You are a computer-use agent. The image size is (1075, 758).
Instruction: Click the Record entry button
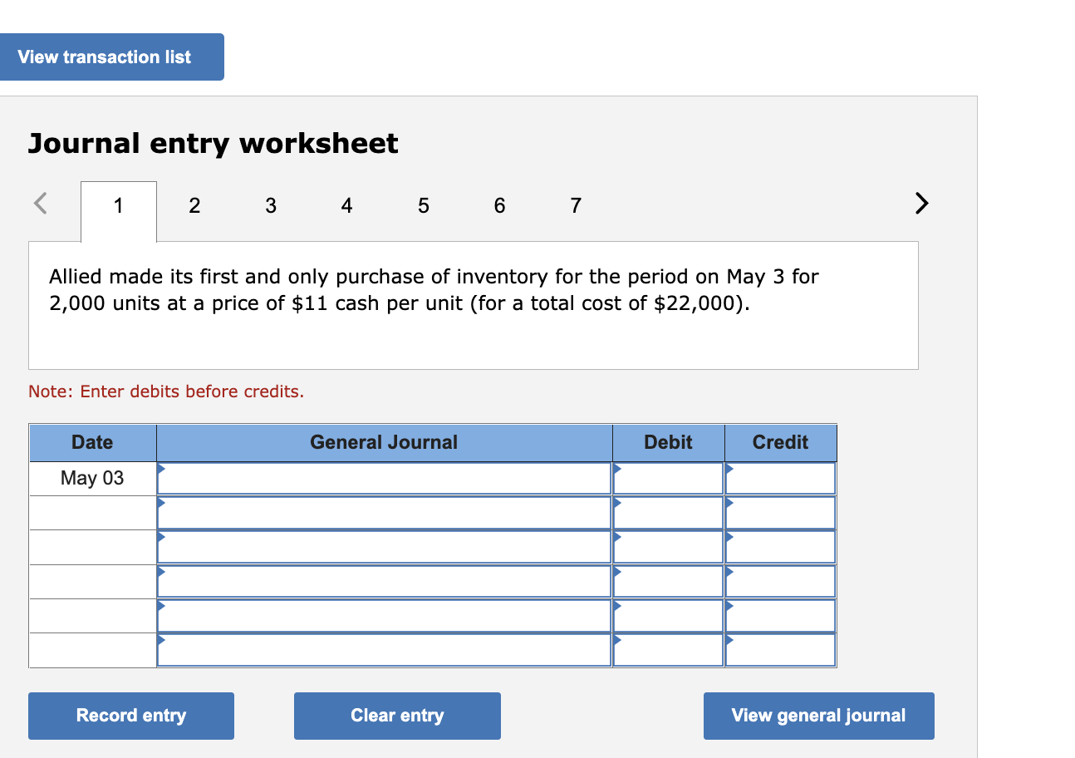coord(131,716)
